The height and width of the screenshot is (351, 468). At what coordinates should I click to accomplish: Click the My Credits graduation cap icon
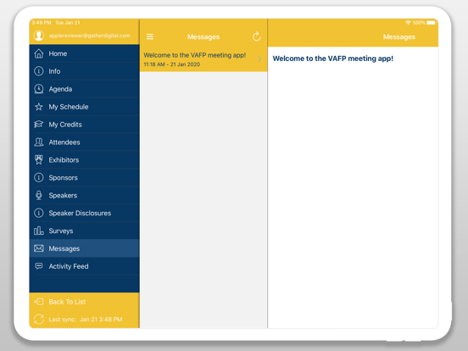pos(39,124)
